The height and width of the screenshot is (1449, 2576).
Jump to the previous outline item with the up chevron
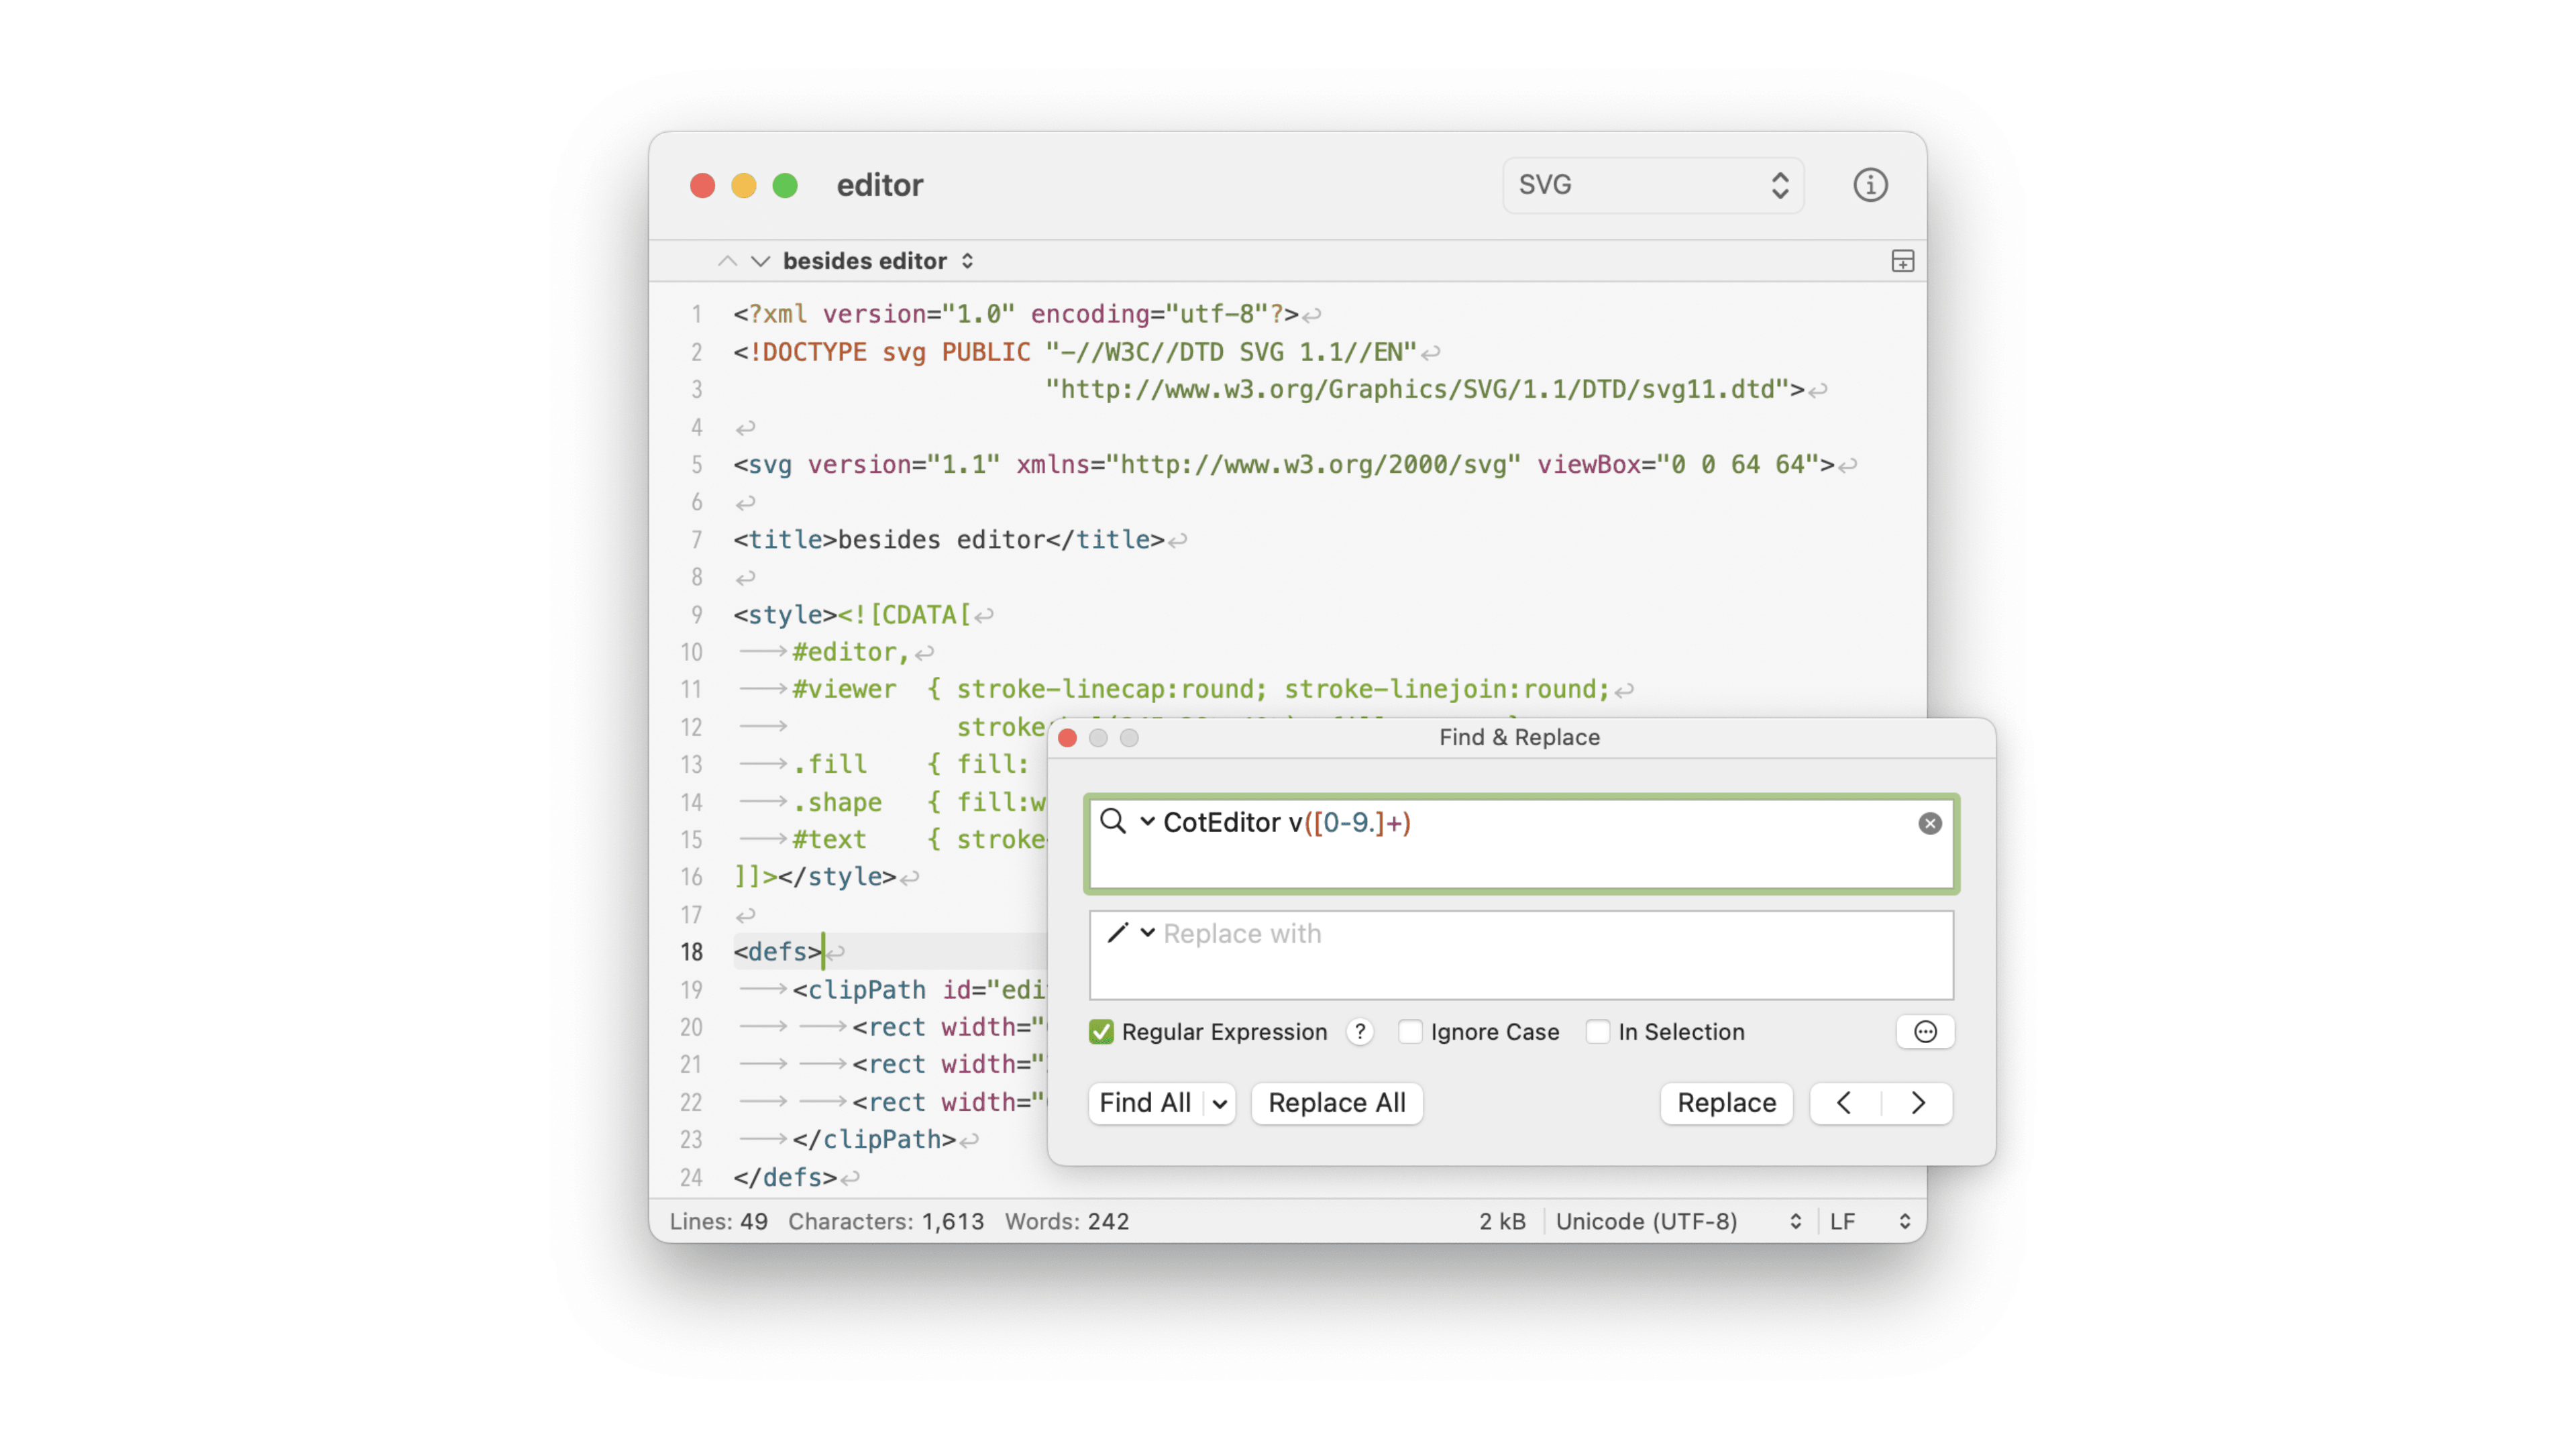727,261
